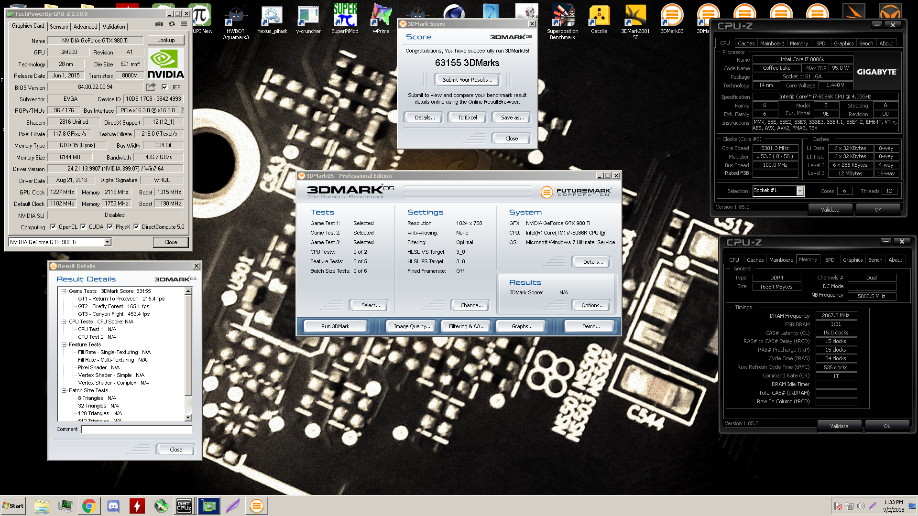
Task: Toggle the UEFI checkbox in GPU-Z
Action: click(164, 87)
